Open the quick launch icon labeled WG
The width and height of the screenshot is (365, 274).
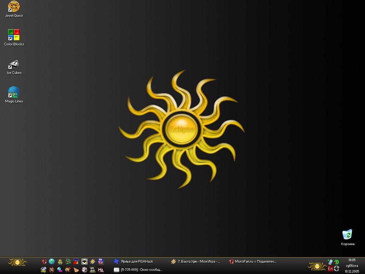click(x=43, y=270)
